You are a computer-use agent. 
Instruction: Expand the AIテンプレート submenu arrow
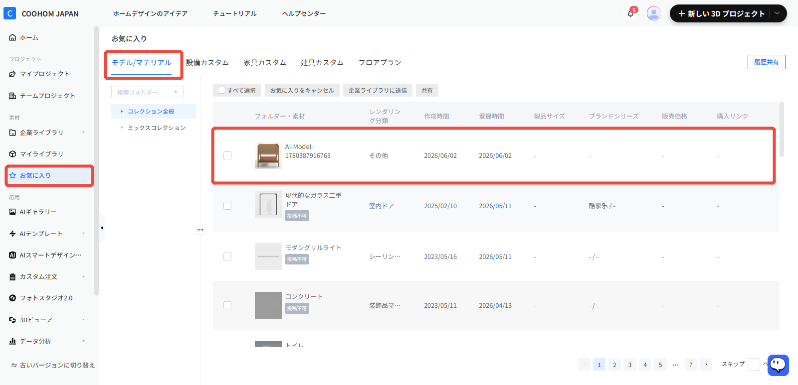click(x=83, y=234)
